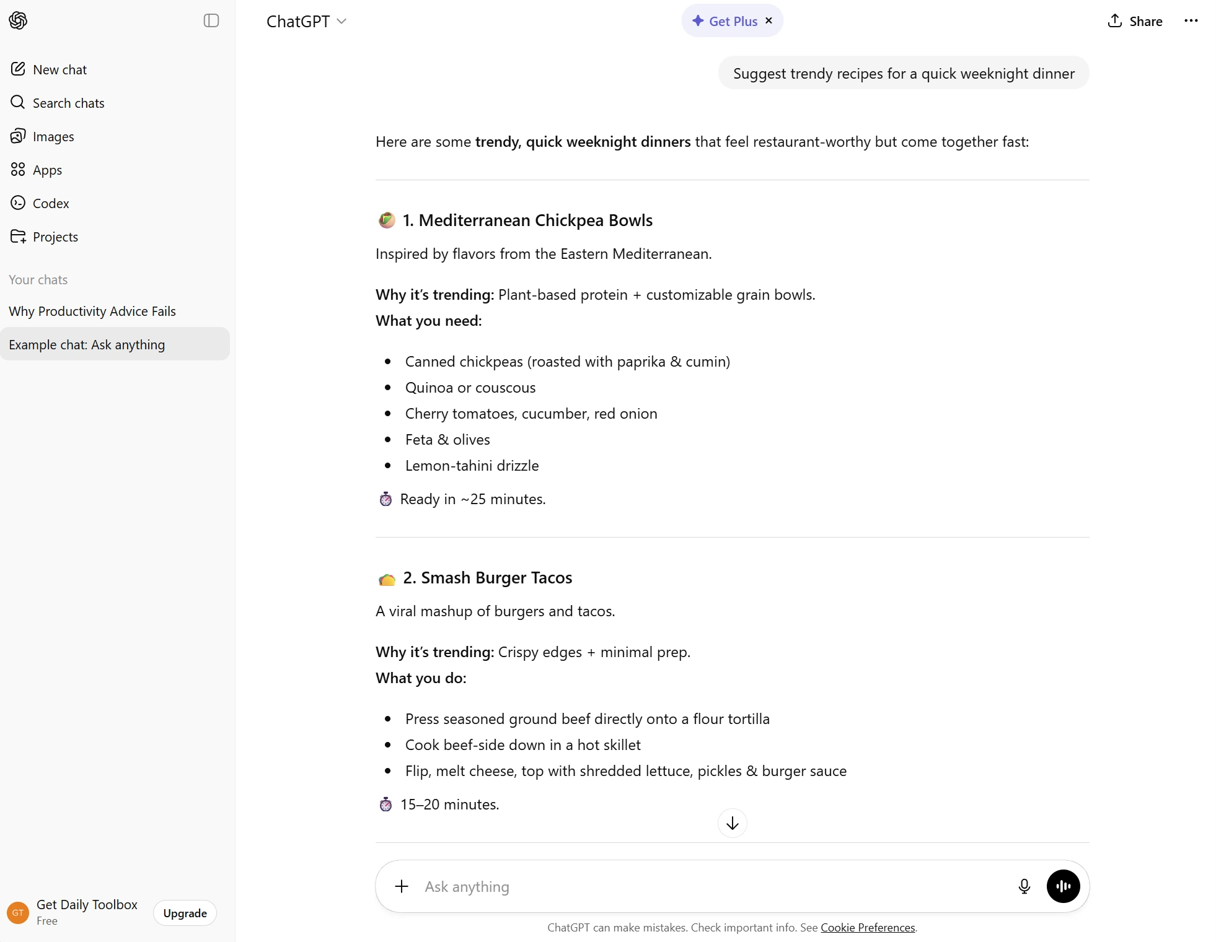Start a New chat

coord(59,69)
